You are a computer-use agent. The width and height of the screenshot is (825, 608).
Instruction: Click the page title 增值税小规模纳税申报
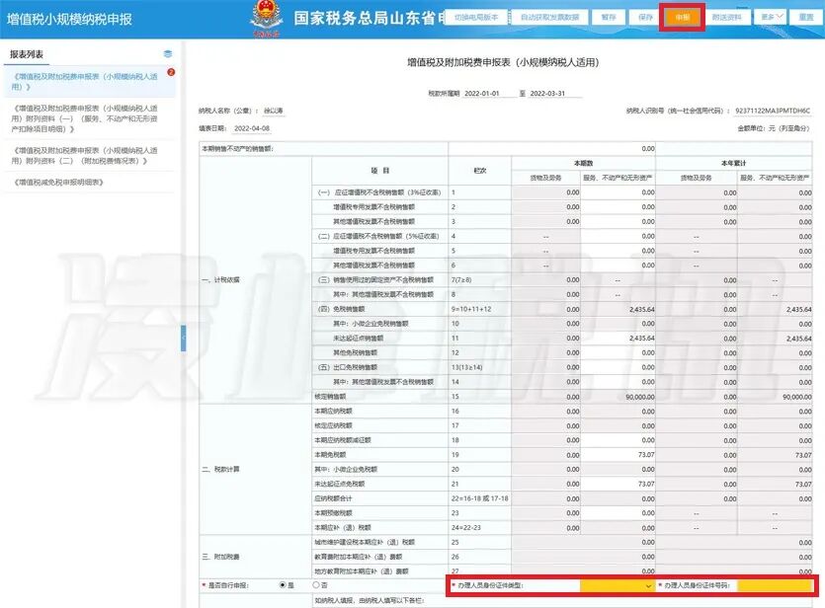point(69,20)
